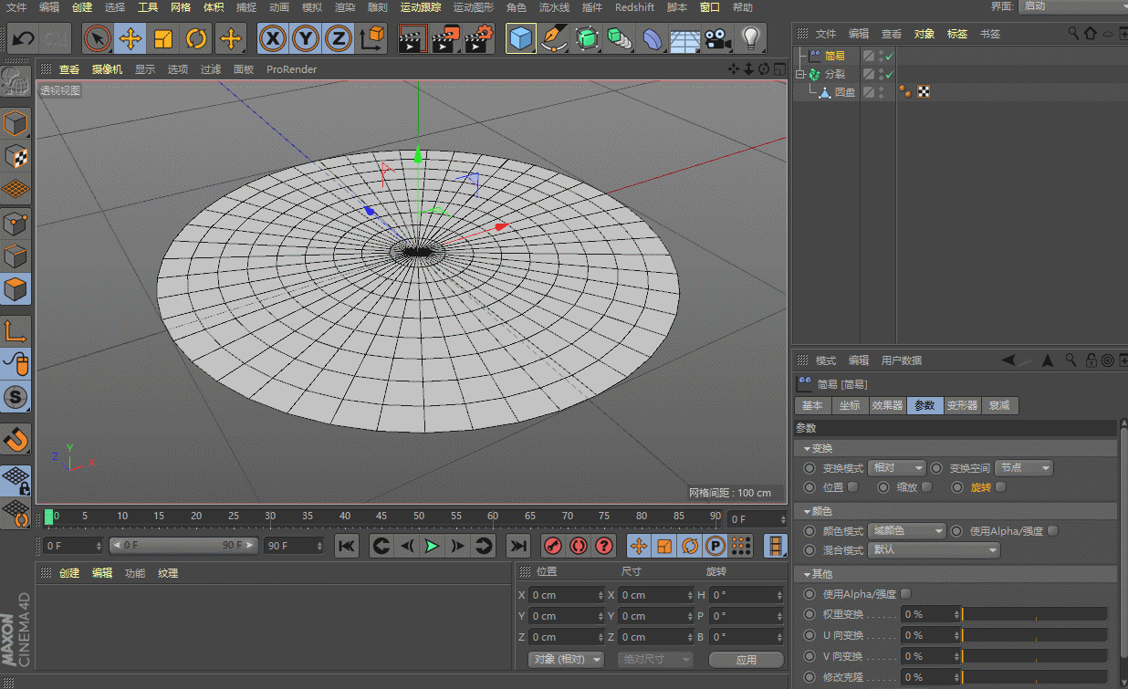Viewport: 1128px width, 689px height.
Task: Click the Undo arrow icon
Action: tap(23, 38)
